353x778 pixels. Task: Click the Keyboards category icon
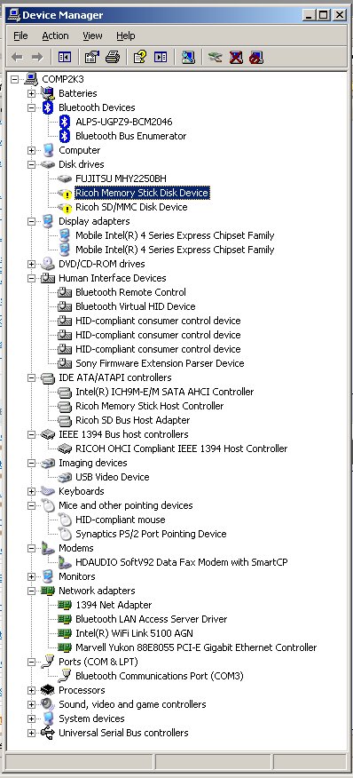(48, 491)
